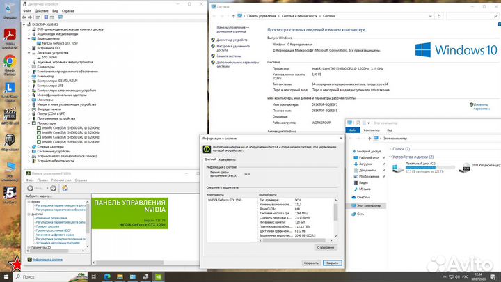Select the shield emblem game desktop icon
Screen dimensions: 501x282
[10, 141]
